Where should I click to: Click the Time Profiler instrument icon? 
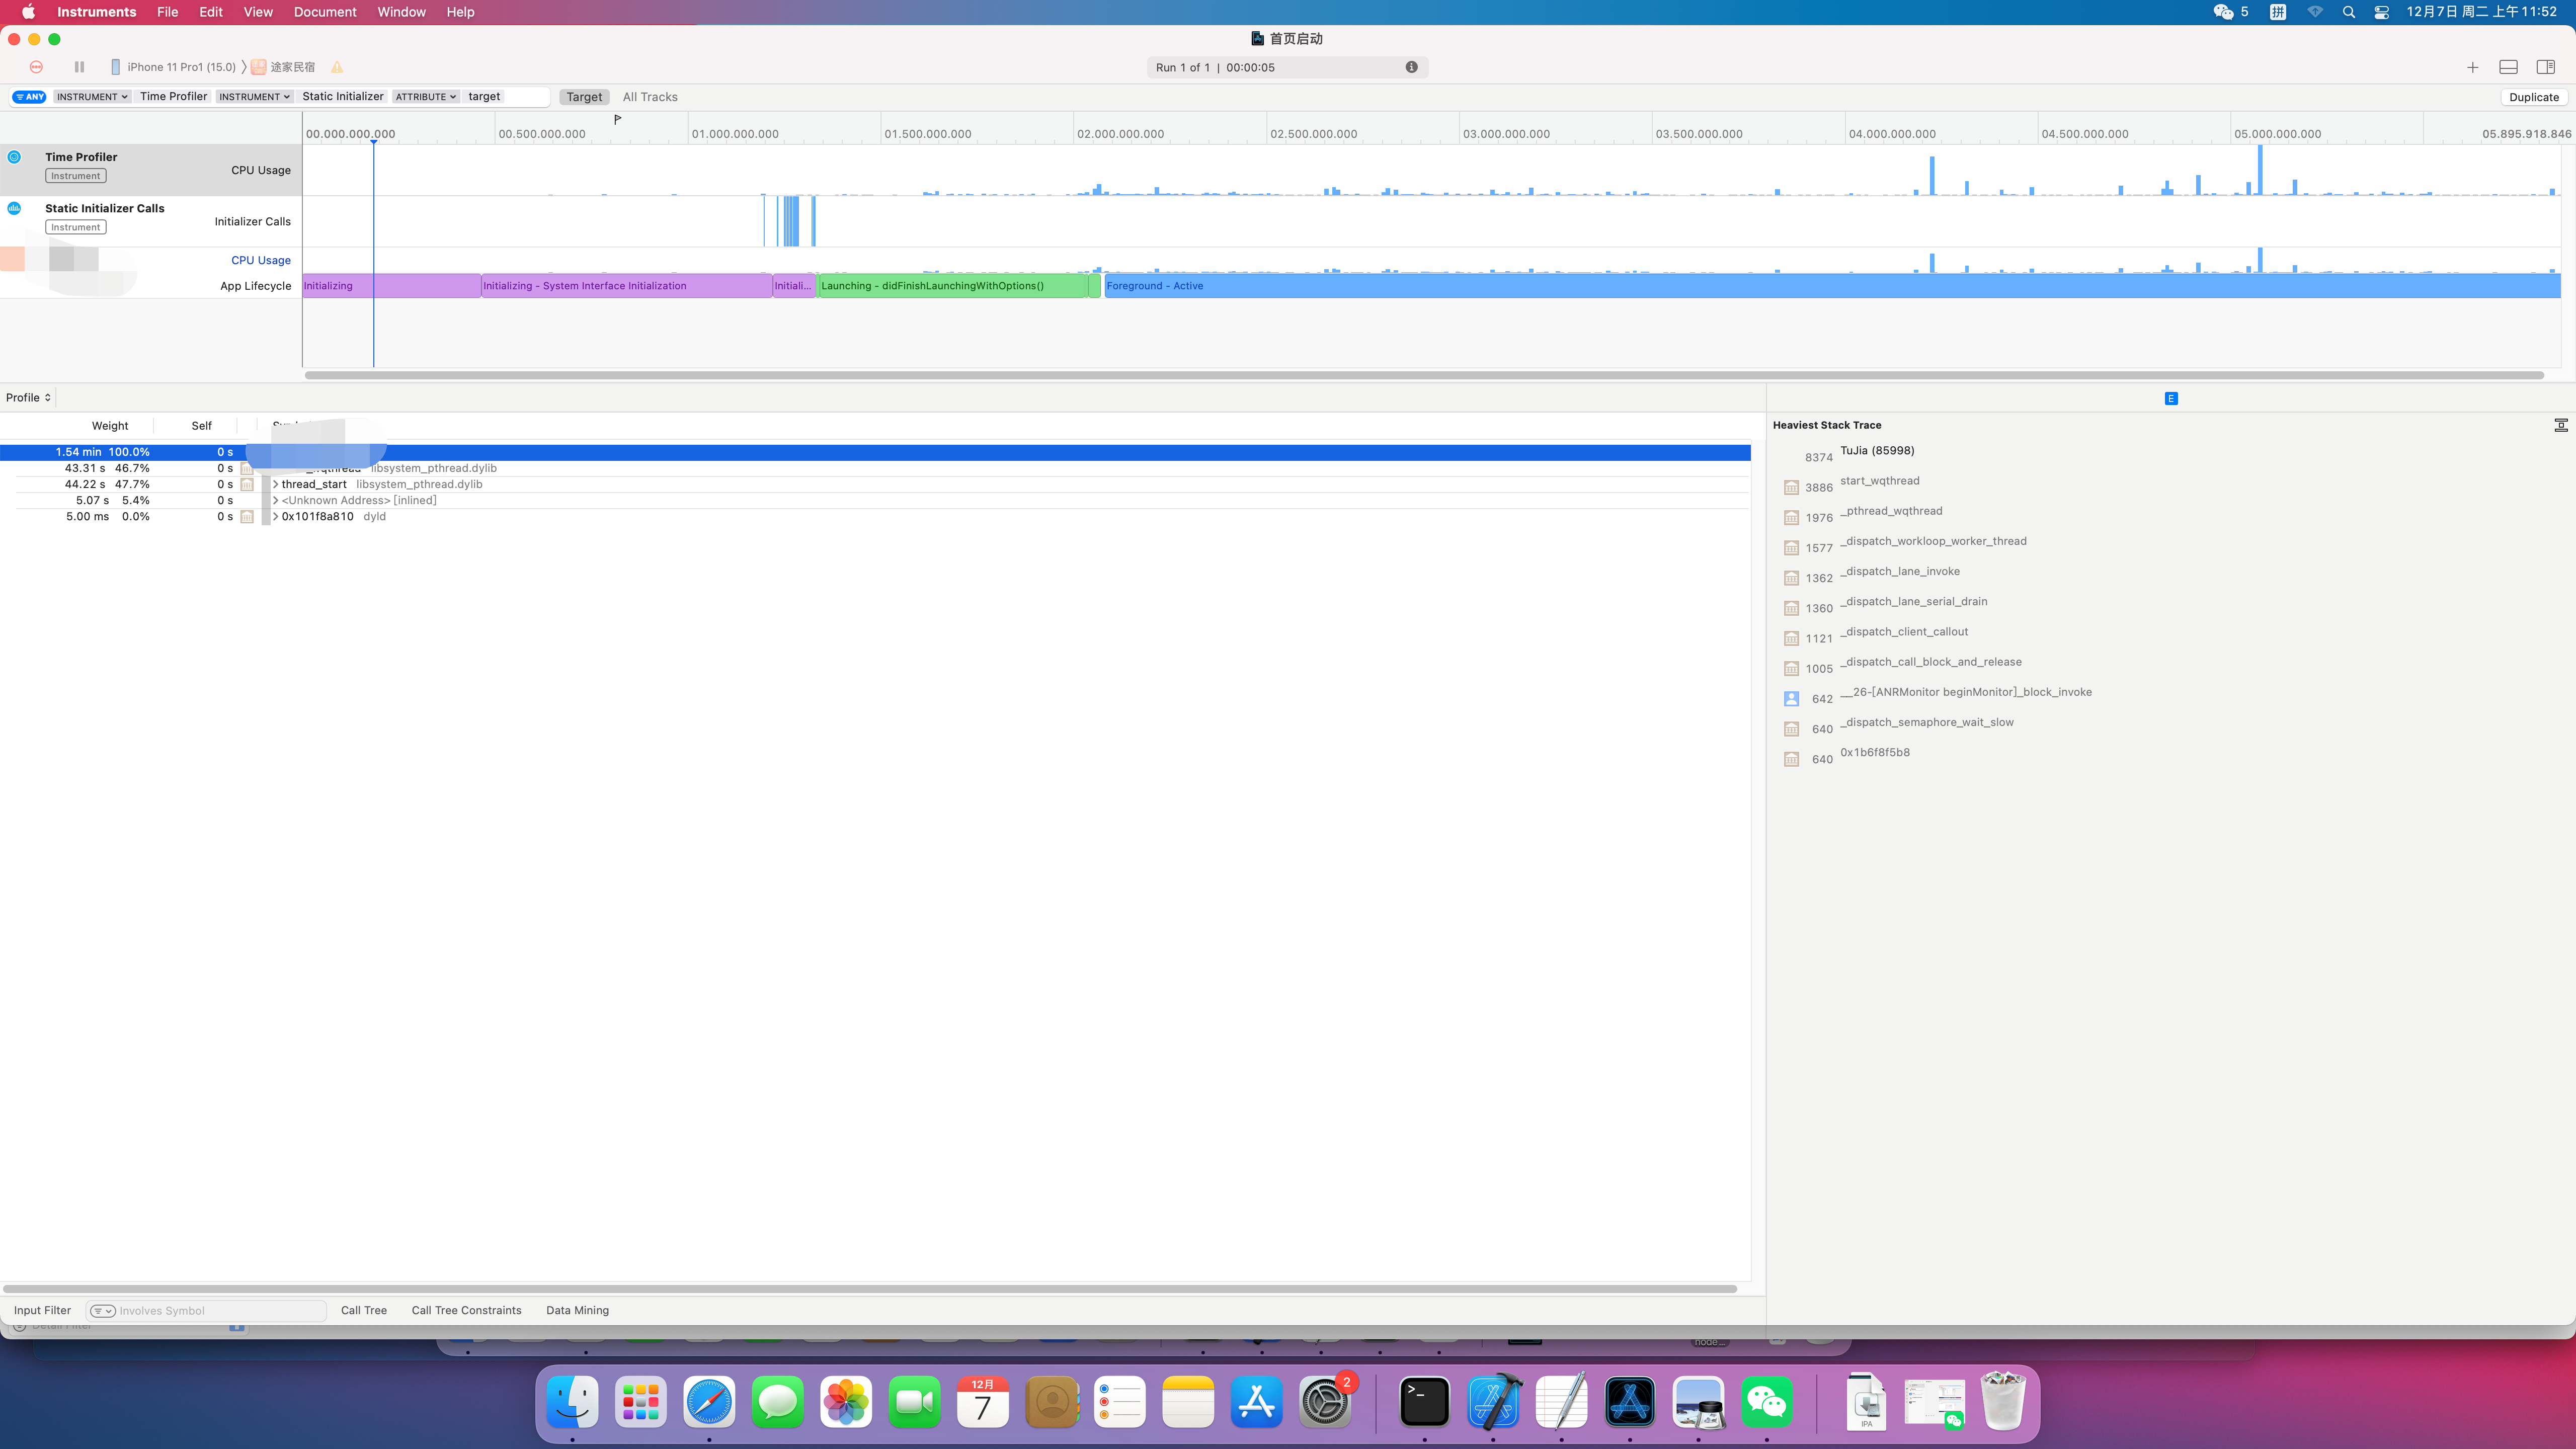[x=14, y=157]
